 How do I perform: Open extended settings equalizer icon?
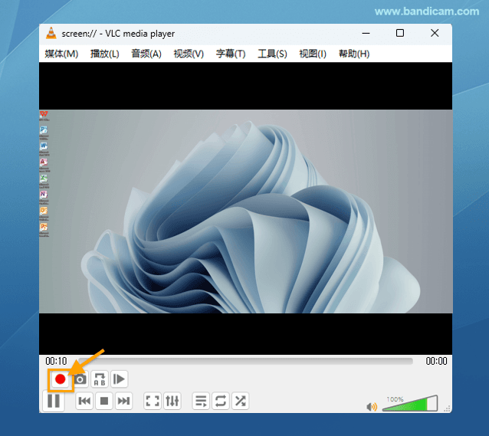172,401
